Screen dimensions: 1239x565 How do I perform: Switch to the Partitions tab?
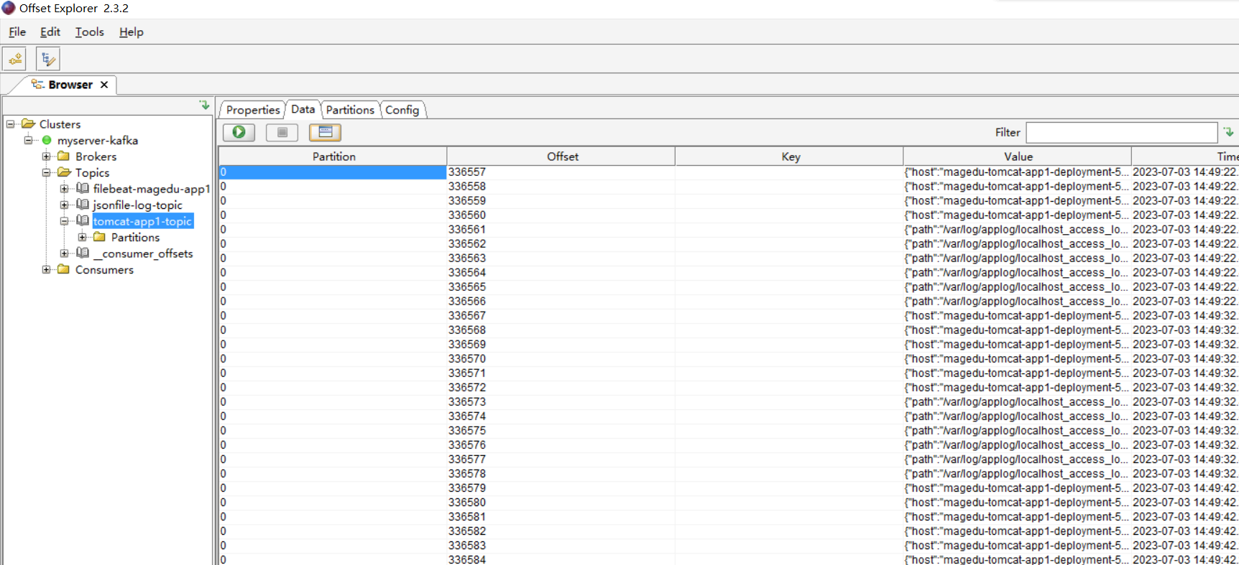click(x=350, y=110)
